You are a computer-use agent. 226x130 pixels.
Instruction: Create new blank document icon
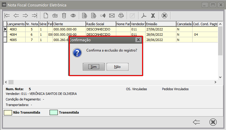(x=46, y=16)
